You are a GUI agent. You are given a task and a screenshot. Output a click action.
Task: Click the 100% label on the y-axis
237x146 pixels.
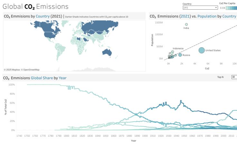click(x=12, y=85)
